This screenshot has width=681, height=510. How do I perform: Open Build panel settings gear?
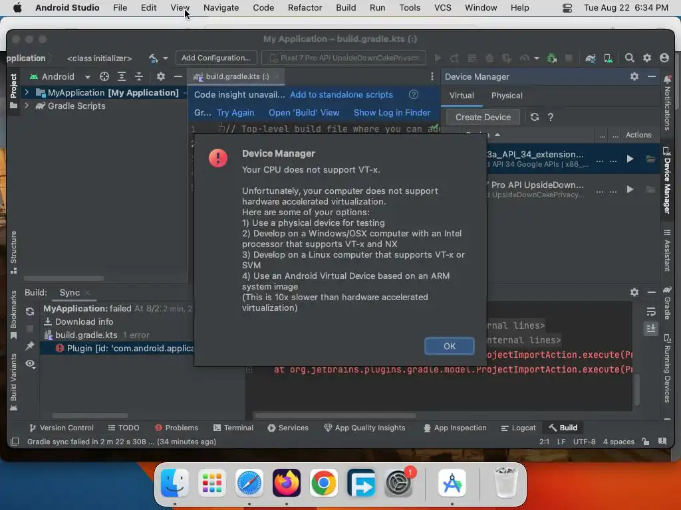coord(634,292)
